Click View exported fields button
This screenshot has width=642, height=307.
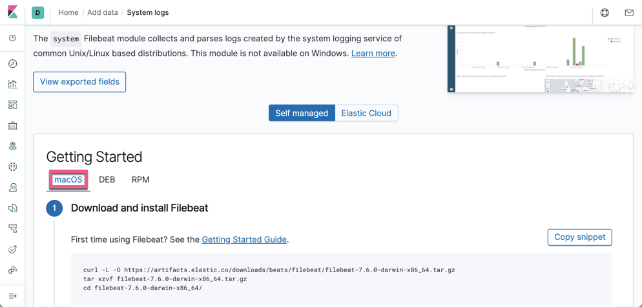coord(79,82)
